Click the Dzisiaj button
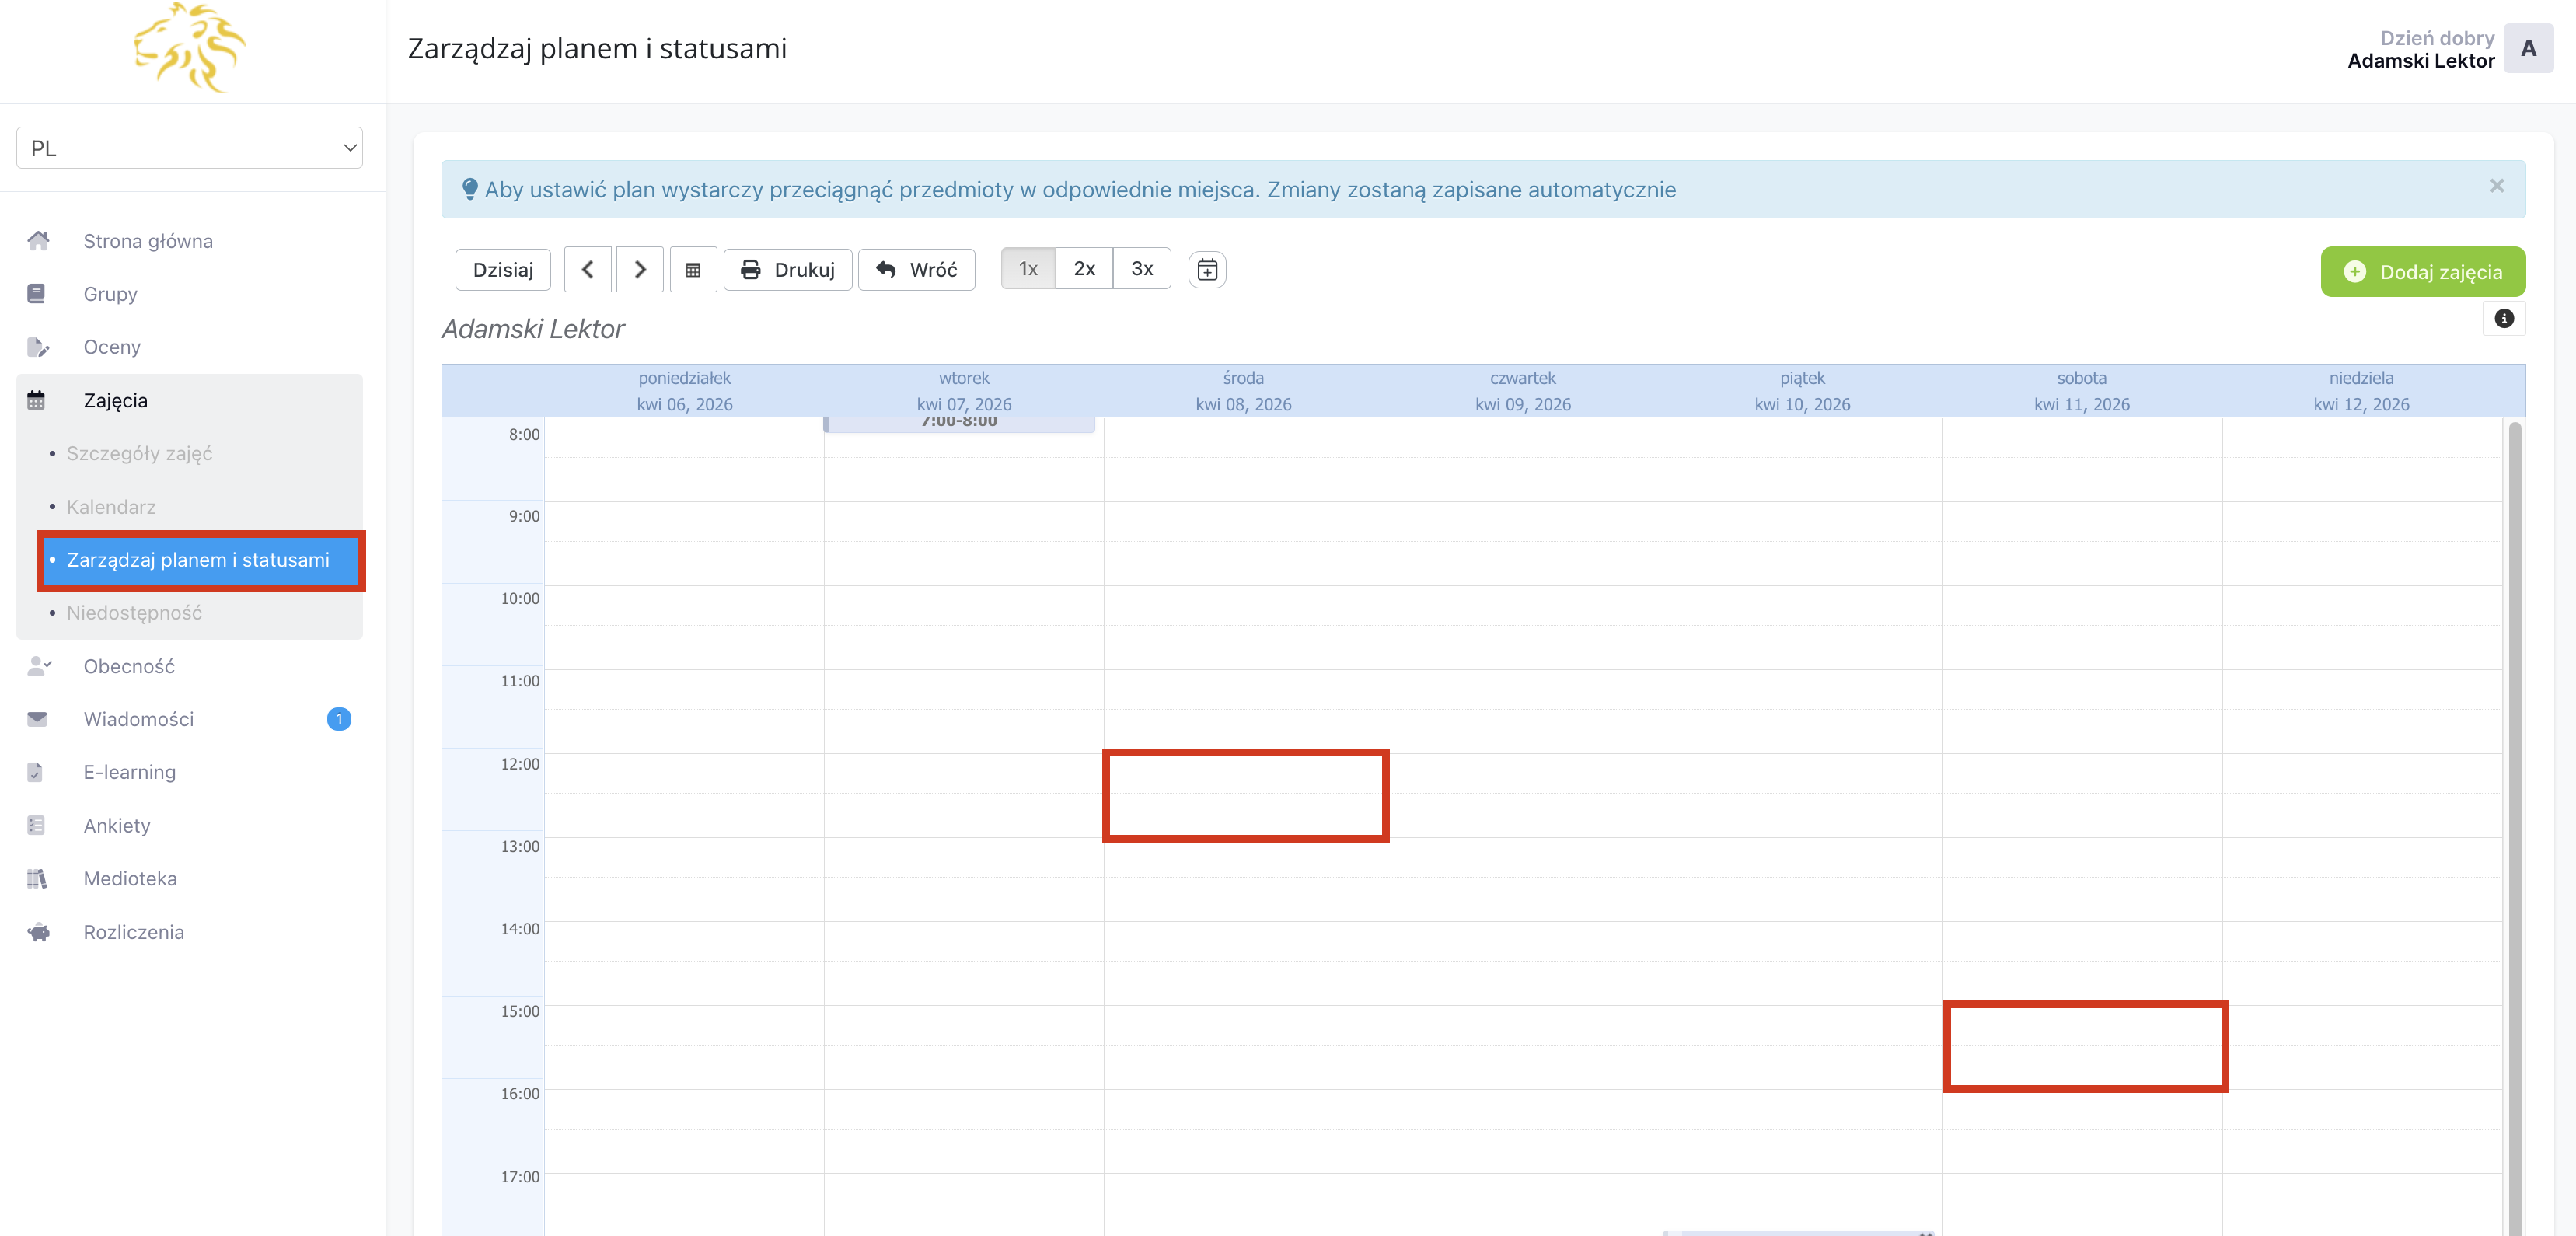 point(503,270)
